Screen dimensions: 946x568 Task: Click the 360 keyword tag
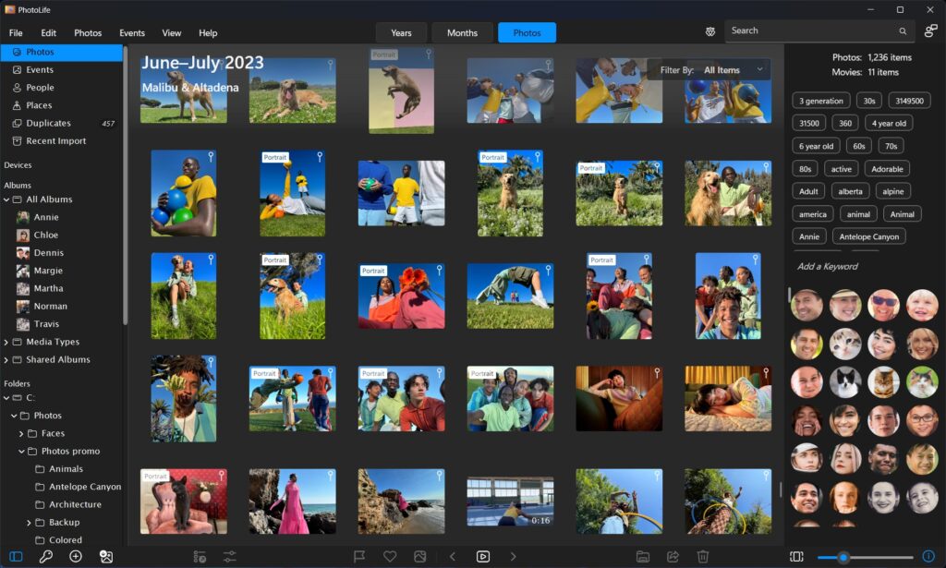coord(845,123)
